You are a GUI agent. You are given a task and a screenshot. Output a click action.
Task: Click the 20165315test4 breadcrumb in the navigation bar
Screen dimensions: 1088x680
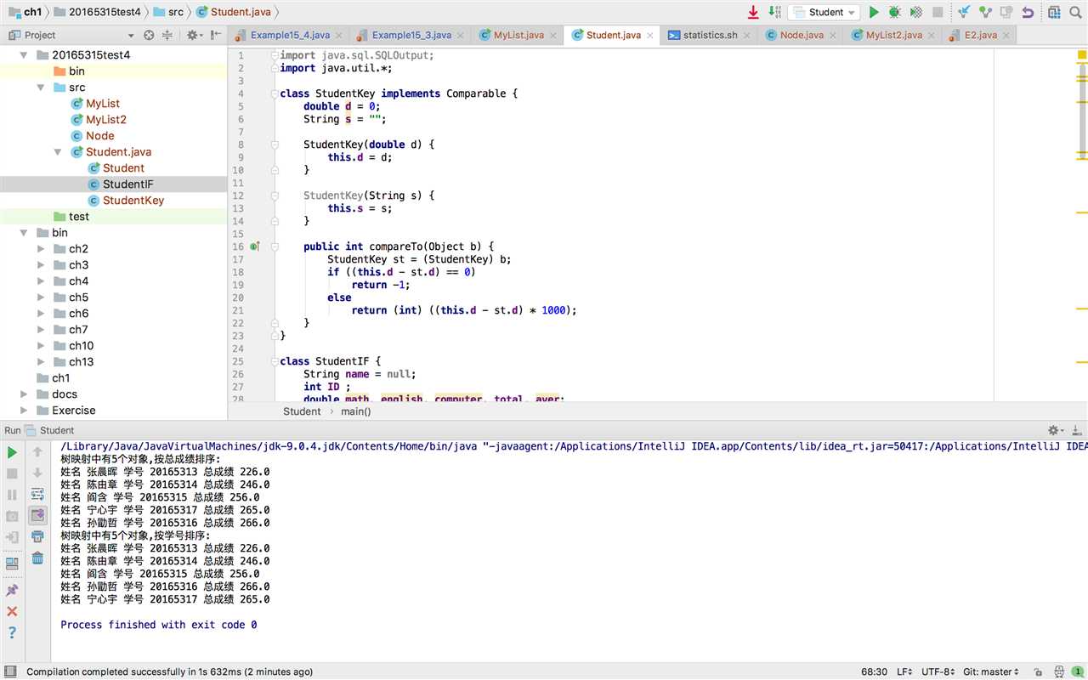tap(97, 12)
